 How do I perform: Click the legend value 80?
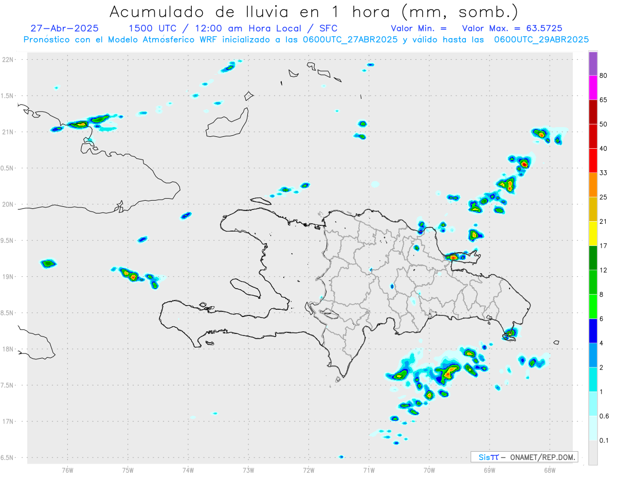[604, 76]
